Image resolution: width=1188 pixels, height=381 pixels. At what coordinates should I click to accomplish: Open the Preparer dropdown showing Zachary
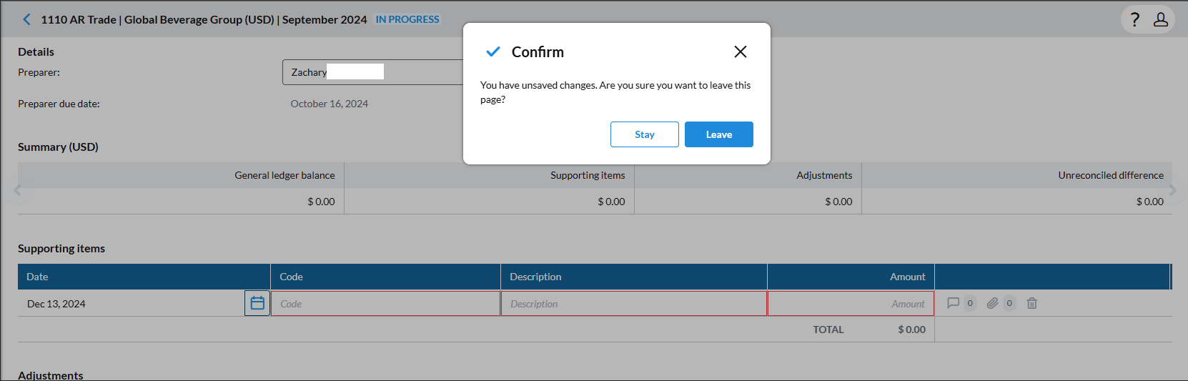click(373, 72)
